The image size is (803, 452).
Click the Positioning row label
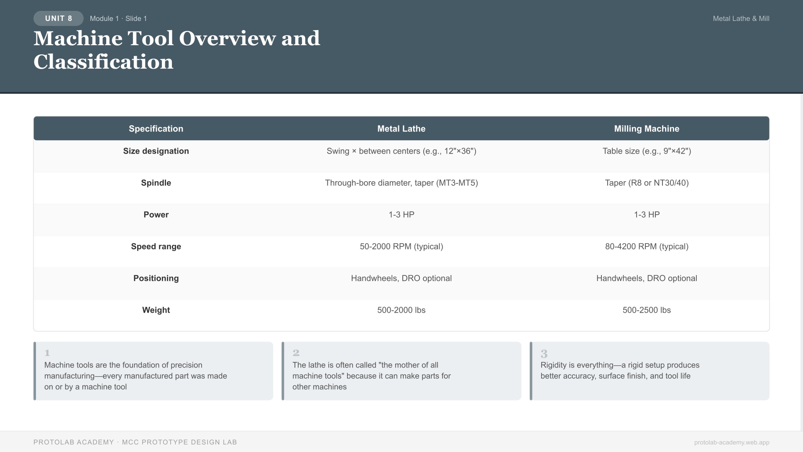pyautogui.click(x=156, y=278)
